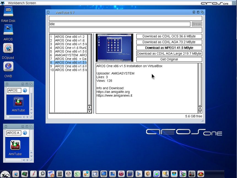Click the magnifying glass icon in dock

tap(42, 174)
